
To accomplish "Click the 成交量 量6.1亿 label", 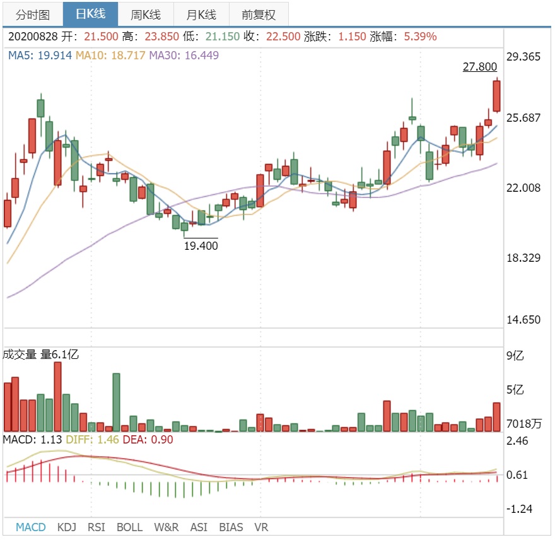I will 41,354.
